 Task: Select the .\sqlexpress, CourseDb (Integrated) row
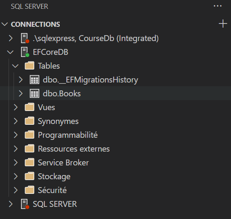[115, 38]
